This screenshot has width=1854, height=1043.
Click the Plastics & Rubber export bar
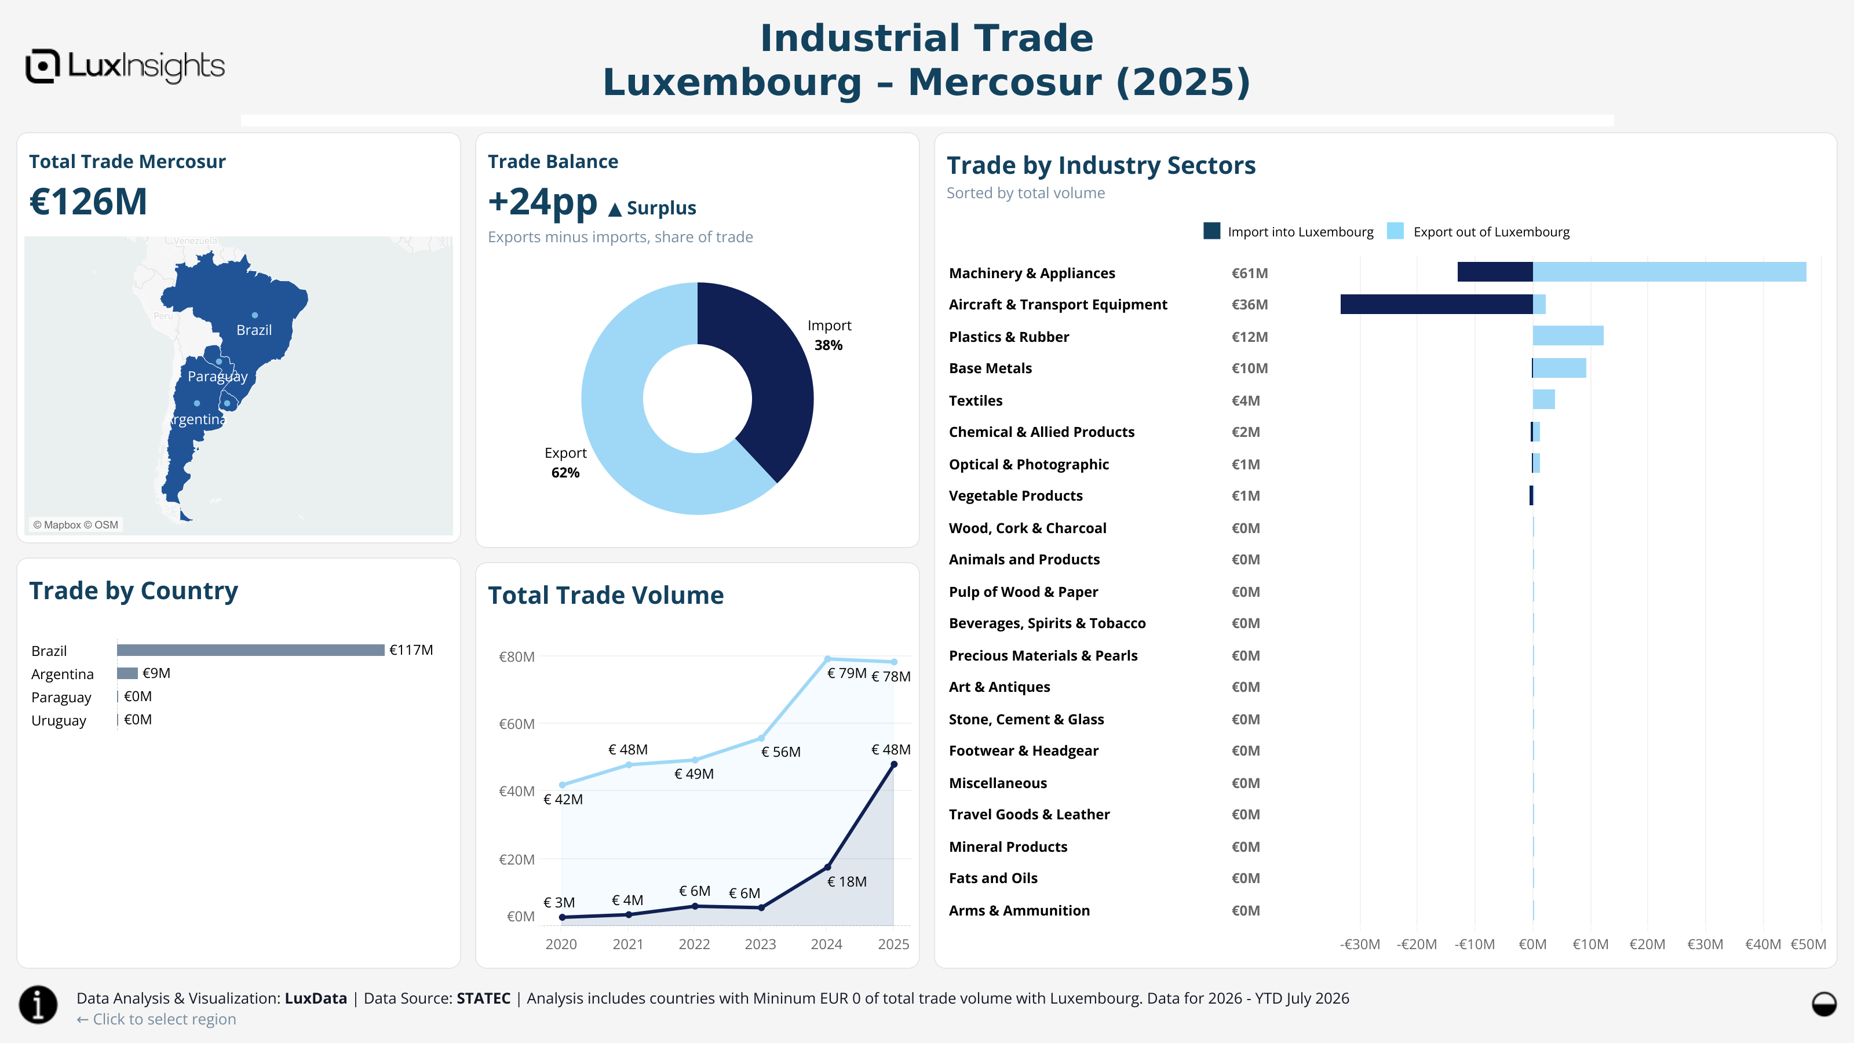[x=1568, y=335]
